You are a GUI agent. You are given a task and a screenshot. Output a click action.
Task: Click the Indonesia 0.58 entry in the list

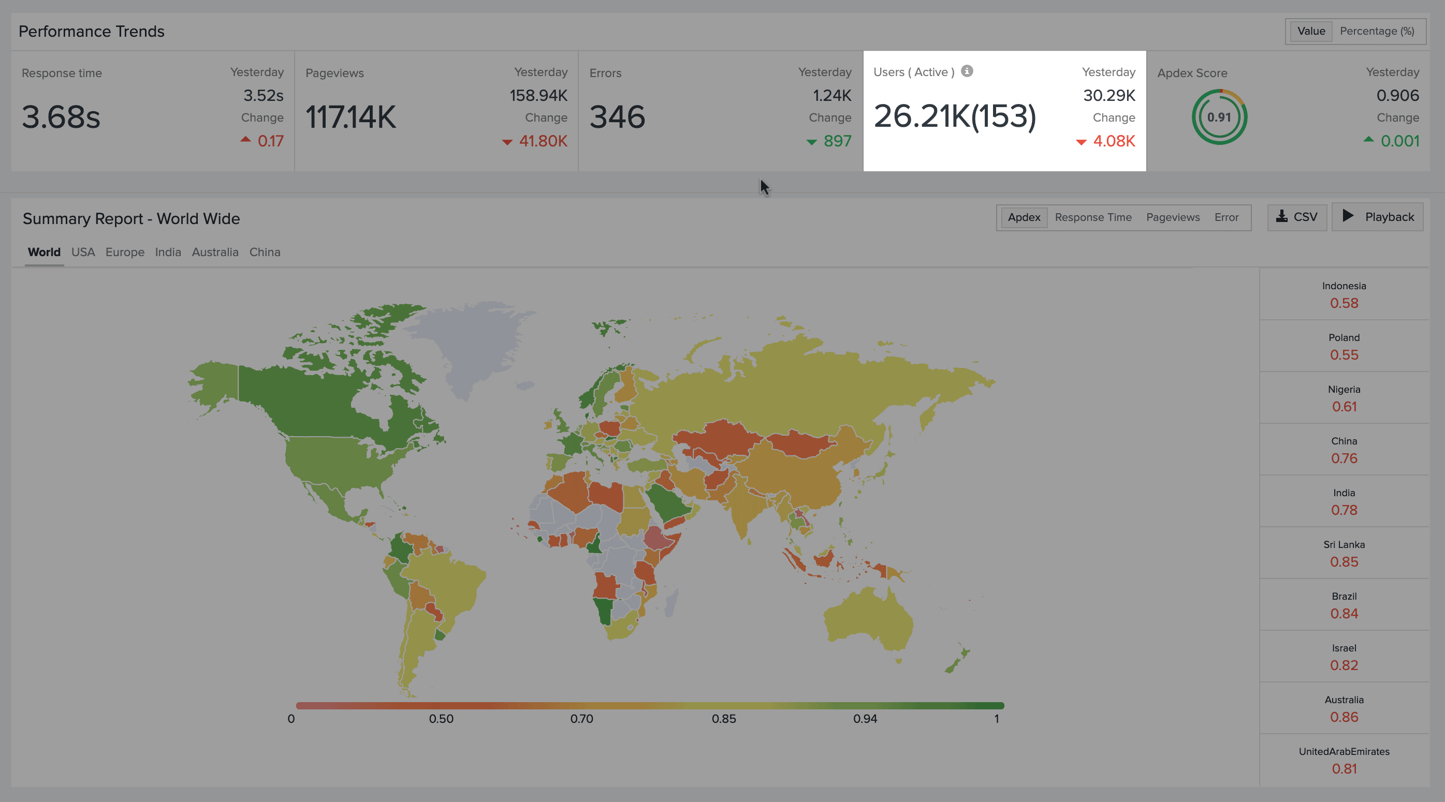point(1344,295)
